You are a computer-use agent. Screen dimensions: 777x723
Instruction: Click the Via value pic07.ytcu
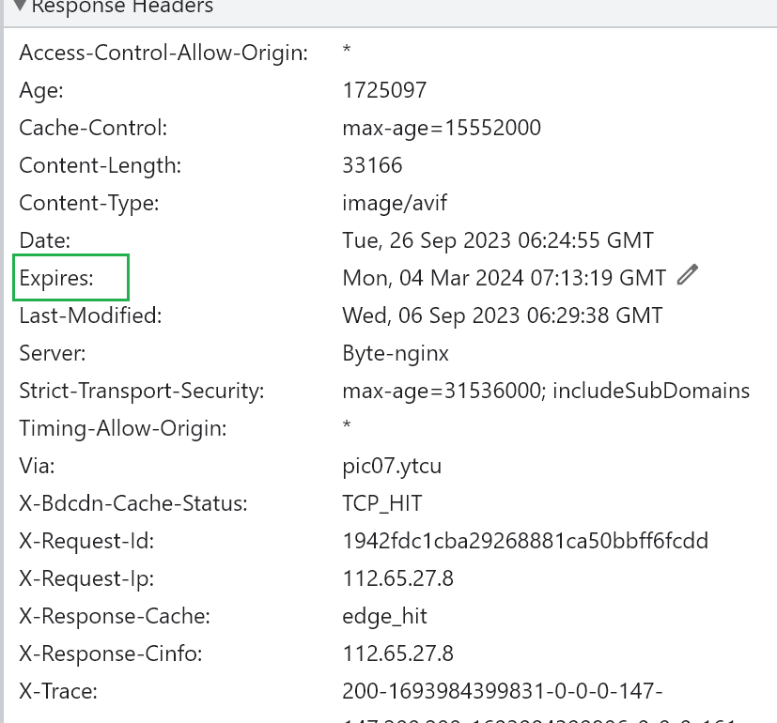point(393,466)
